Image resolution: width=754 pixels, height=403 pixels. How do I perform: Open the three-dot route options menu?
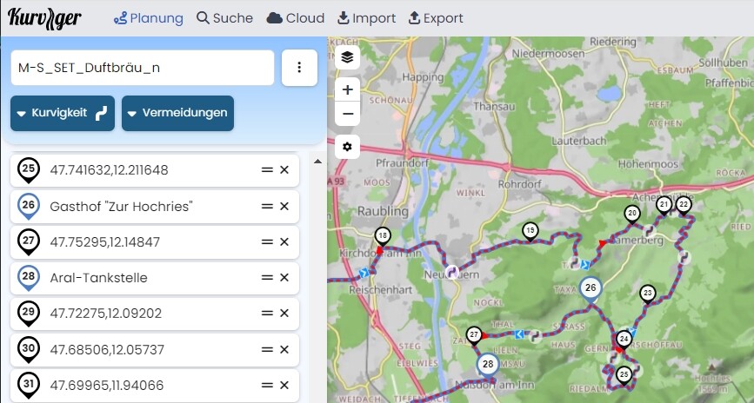click(299, 68)
